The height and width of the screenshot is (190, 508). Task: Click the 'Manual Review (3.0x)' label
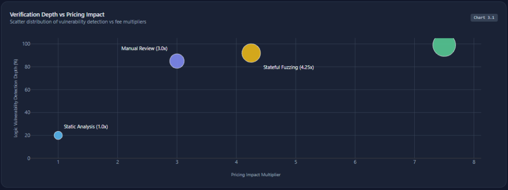[x=144, y=48]
